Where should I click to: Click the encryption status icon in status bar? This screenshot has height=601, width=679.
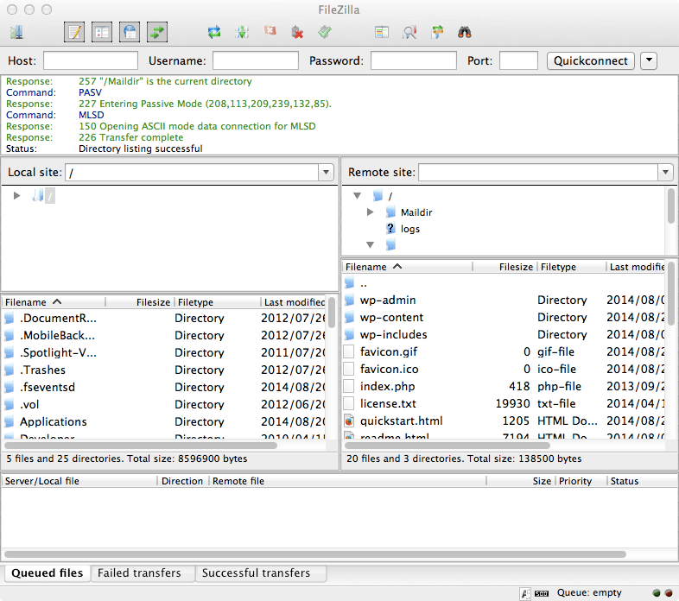[x=525, y=593]
